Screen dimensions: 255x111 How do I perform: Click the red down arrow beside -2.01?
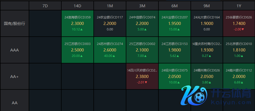tap(146, 82)
